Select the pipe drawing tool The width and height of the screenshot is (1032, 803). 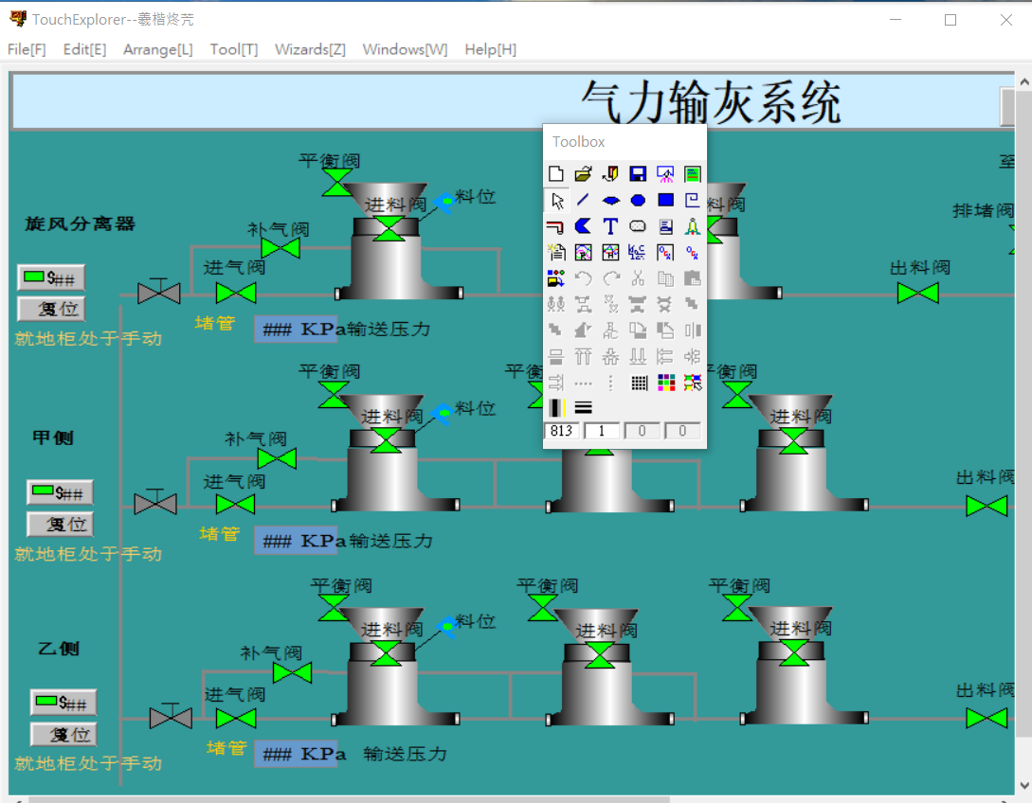click(556, 226)
